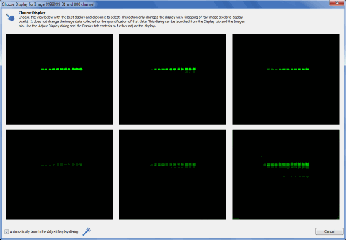346x240 pixels.
Task: Cancel the Choose Display dialog
Action: pyautogui.click(x=329, y=231)
